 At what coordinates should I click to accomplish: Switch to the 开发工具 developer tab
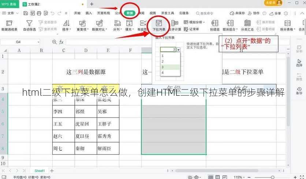(167, 13)
